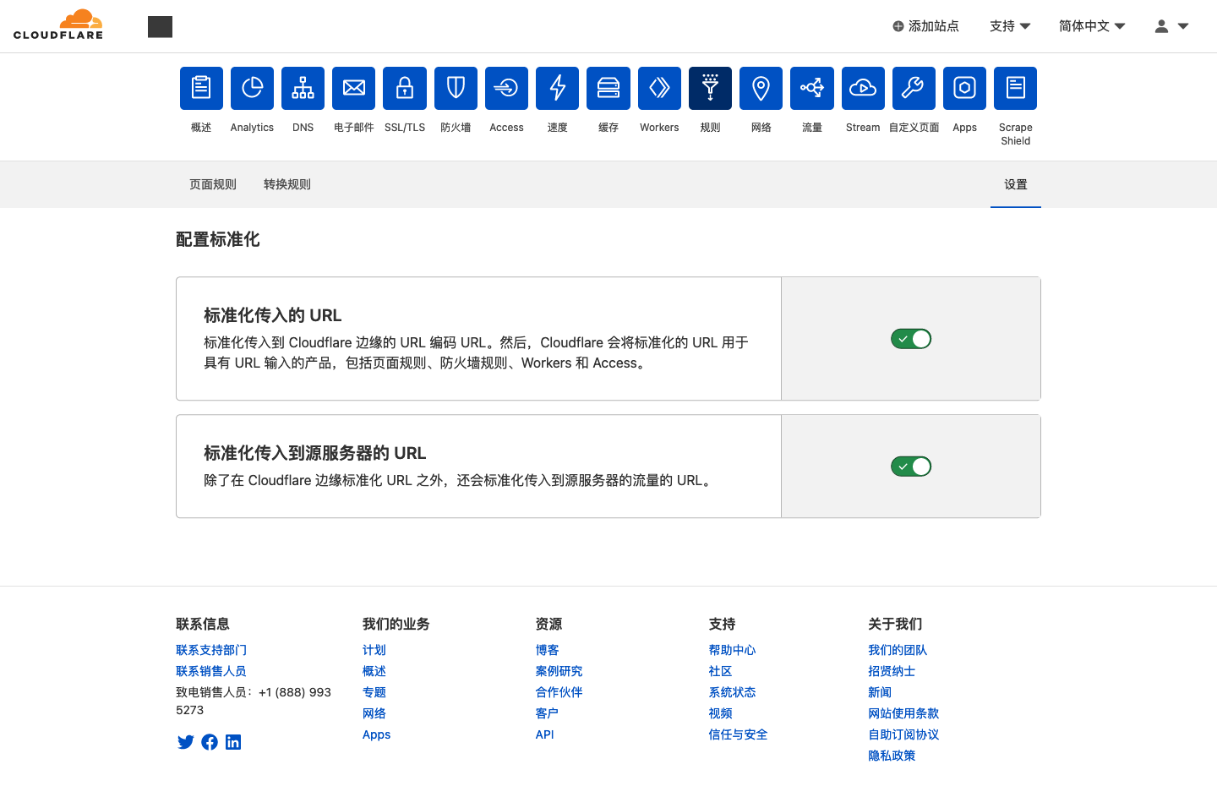Screen dimensions: 1217x808
Task: Go to SSL/TLS lock icon
Action: point(405,88)
